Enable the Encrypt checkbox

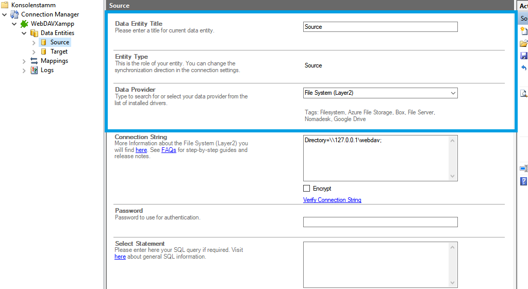coord(307,189)
